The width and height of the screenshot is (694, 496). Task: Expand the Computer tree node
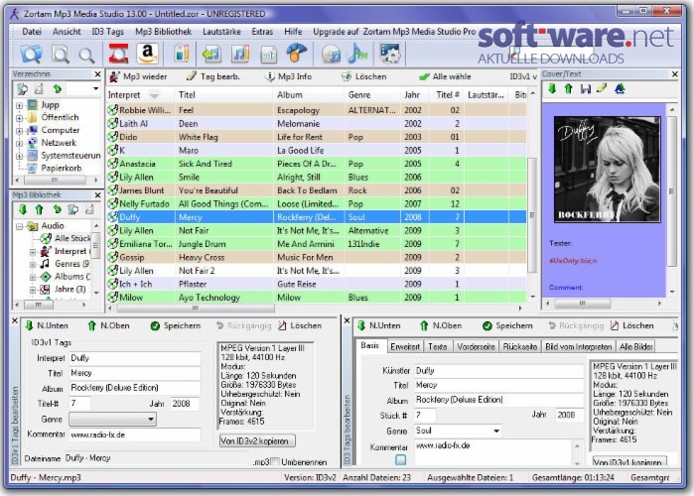tap(19, 131)
